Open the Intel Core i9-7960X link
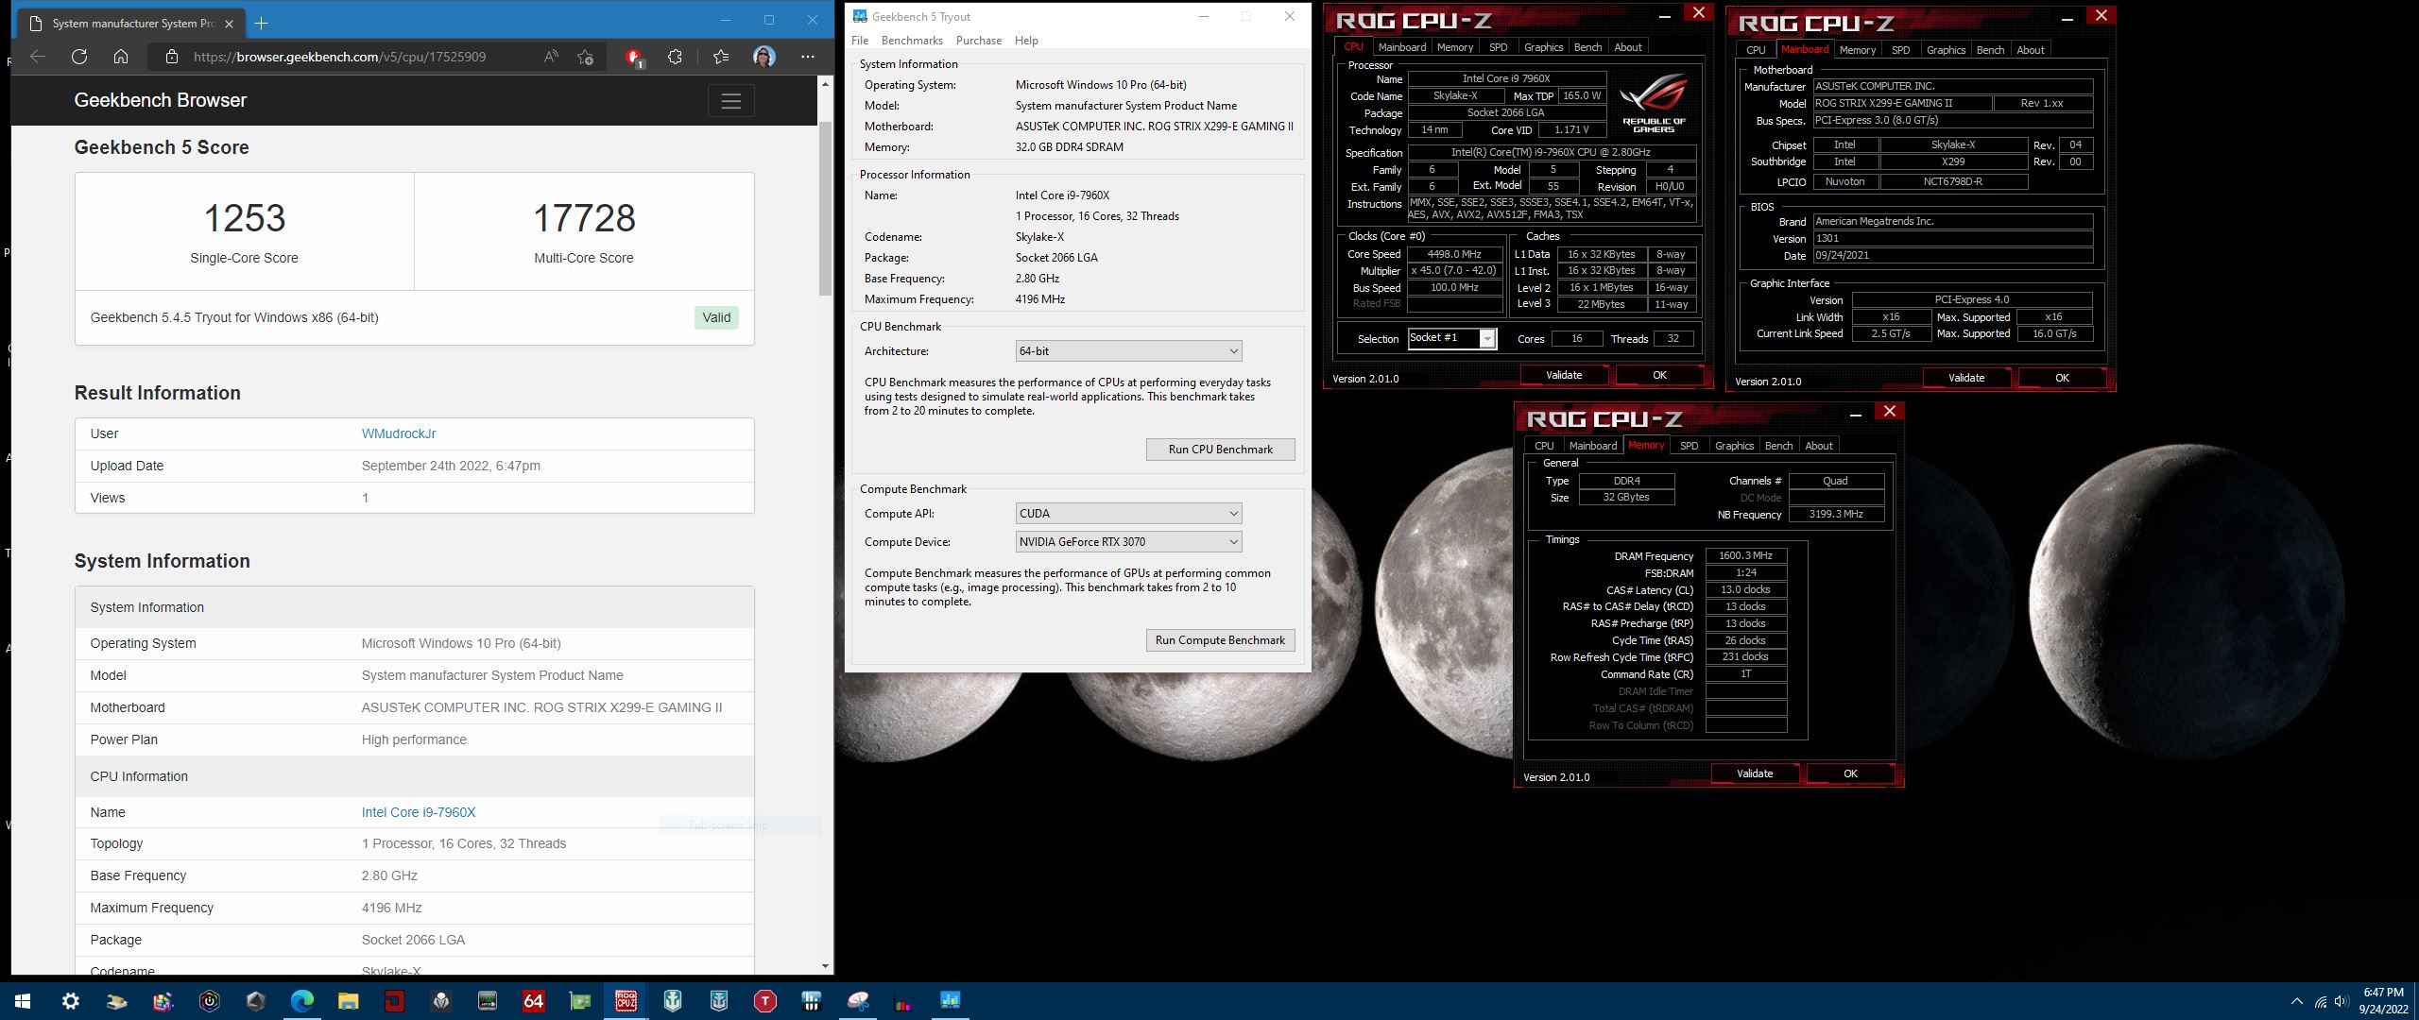 (419, 812)
